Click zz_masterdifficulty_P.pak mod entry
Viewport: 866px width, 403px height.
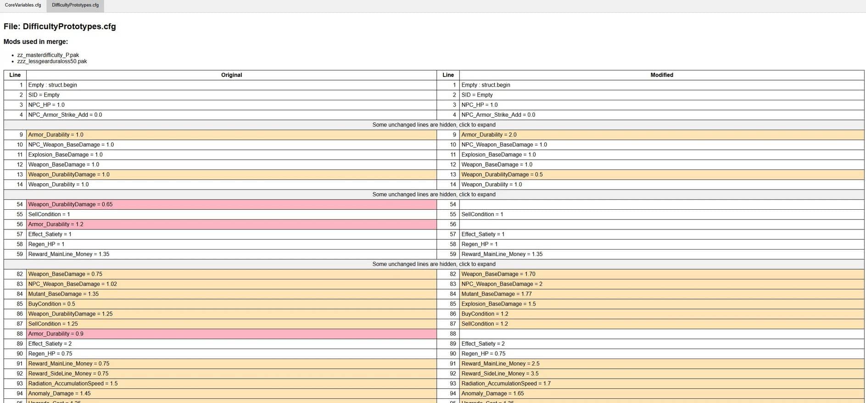[x=48, y=55]
